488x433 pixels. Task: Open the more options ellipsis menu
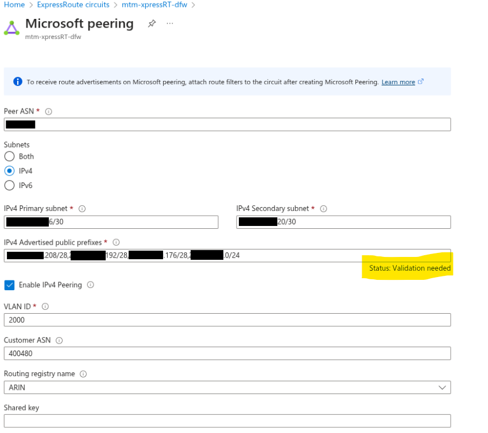pos(169,24)
